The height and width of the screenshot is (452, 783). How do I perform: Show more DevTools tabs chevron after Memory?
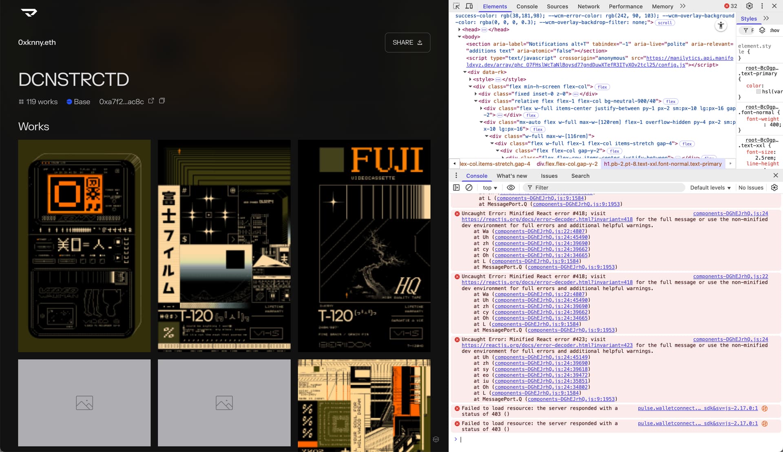tap(683, 6)
